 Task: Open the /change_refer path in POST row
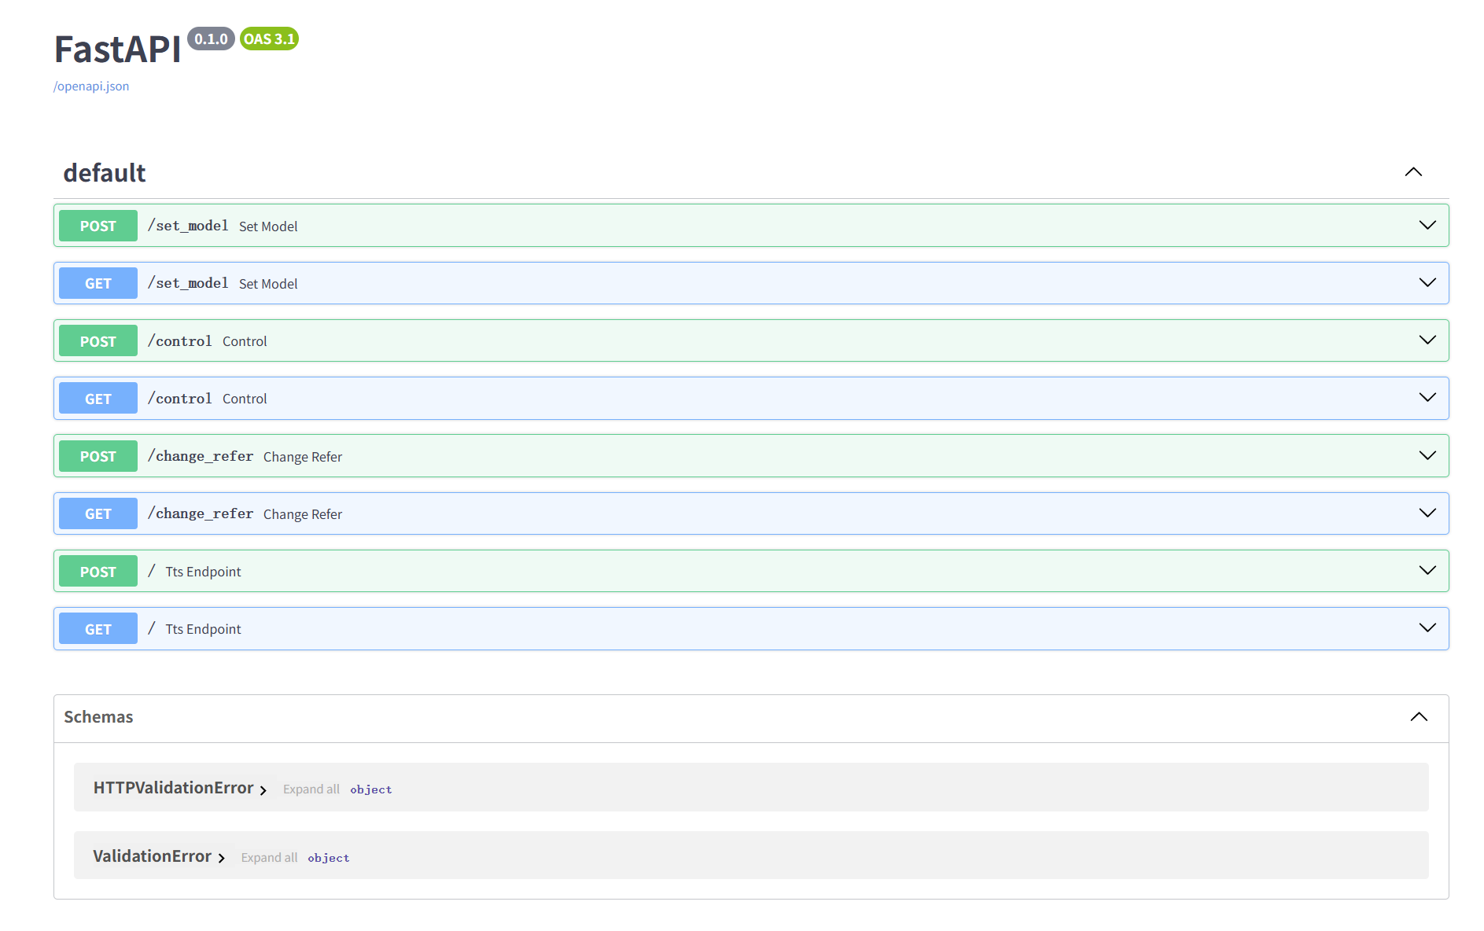pos(201,456)
